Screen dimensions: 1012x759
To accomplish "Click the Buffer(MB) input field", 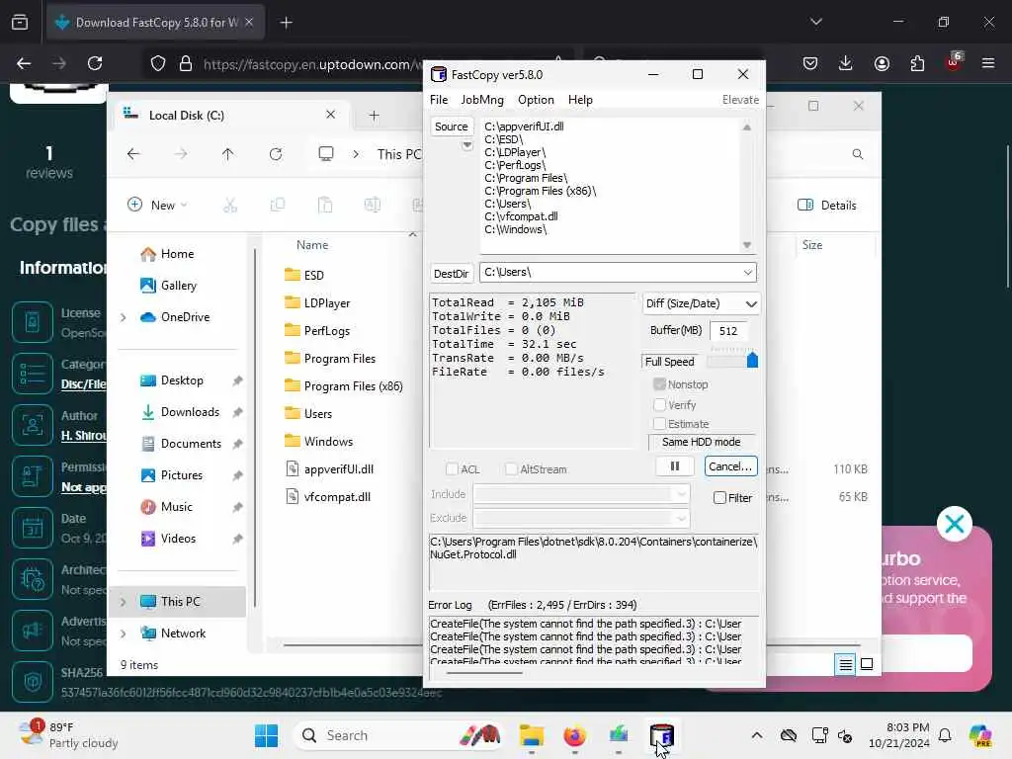I will [728, 330].
